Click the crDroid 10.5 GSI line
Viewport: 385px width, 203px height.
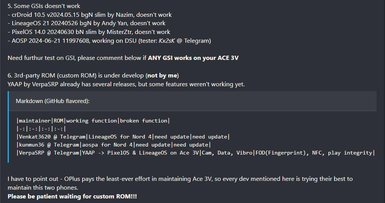click(89, 15)
